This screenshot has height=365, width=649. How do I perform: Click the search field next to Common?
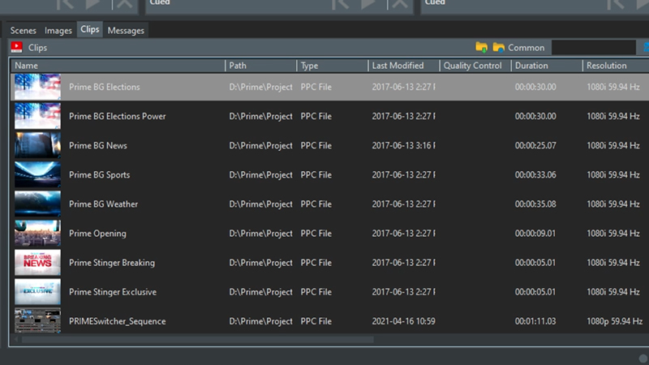[x=593, y=48]
